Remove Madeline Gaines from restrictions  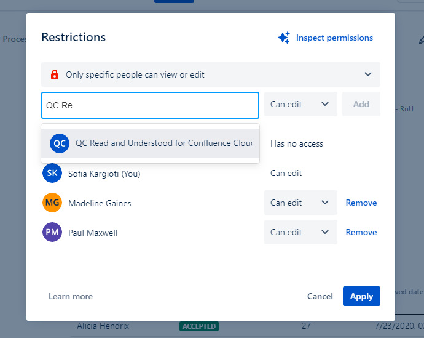click(x=361, y=203)
